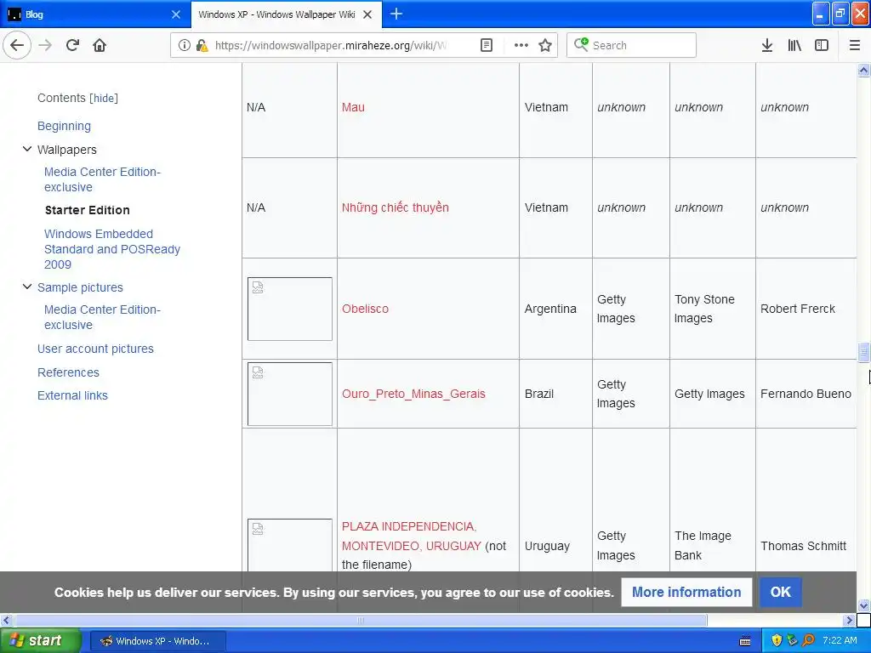Viewport: 871px width, 653px height.
Task: Collapse the Sample pictures section chevron
Action: tap(26, 287)
